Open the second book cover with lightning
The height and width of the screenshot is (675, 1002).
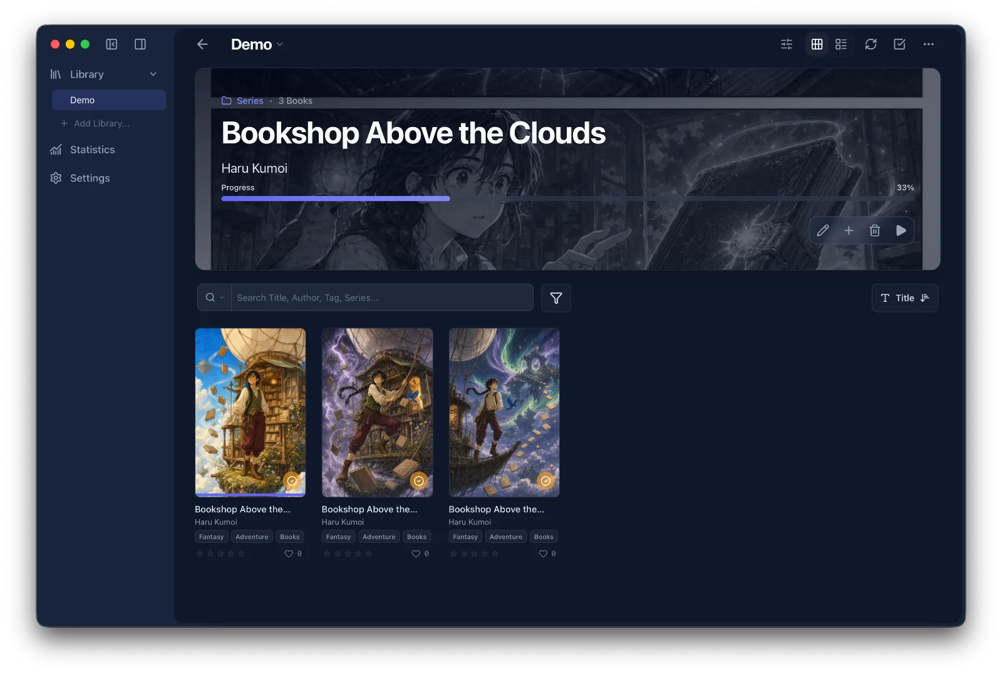tap(377, 413)
